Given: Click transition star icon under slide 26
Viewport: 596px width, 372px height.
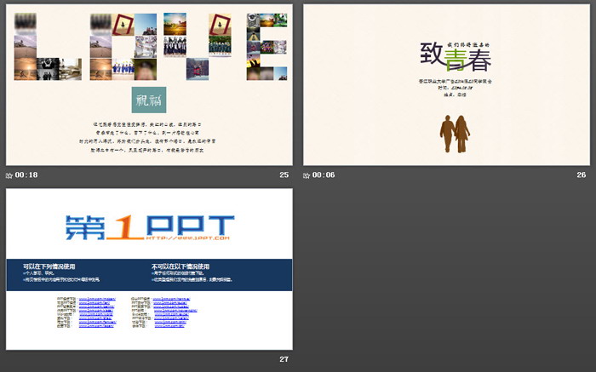Looking at the screenshot, I should coord(307,175).
